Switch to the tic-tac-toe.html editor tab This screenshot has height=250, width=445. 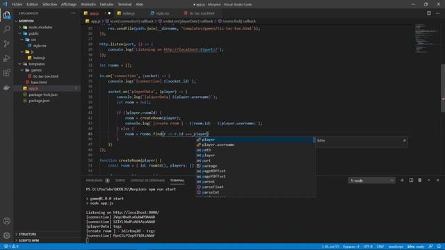(x=202, y=13)
